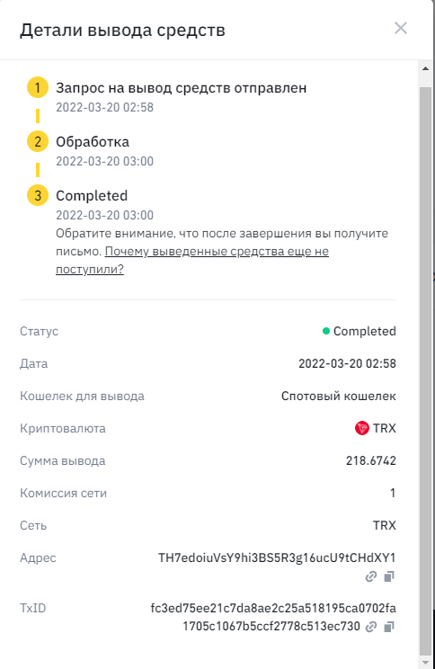Copy the TxID using the copy icon
The width and height of the screenshot is (435, 669).
389,627
